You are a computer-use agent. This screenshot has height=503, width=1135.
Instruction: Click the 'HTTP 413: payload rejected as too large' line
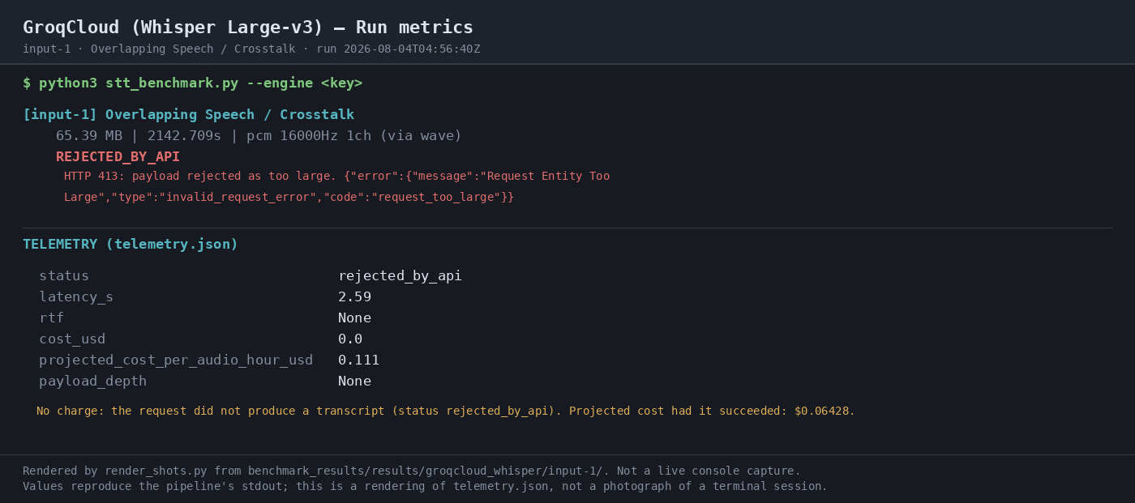(336, 177)
